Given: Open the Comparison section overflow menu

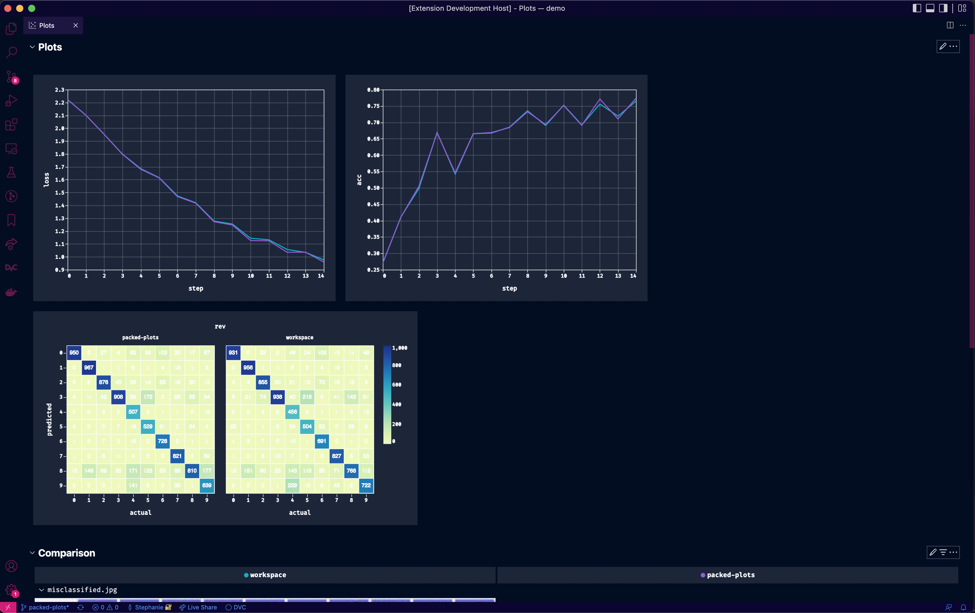Looking at the screenshot, I should pyautogui.click(x=955, y=553).
